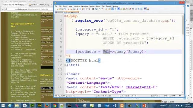
Task: Click UTF-8 w/o BOM in status bar
Action: click(x=169, y=96)
